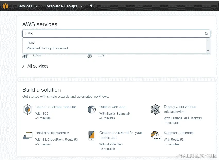The width and height of the screenshot is (219, 160).
Task: Click the 'With Lambda, API Gateway' text
Action: point(183,118)
